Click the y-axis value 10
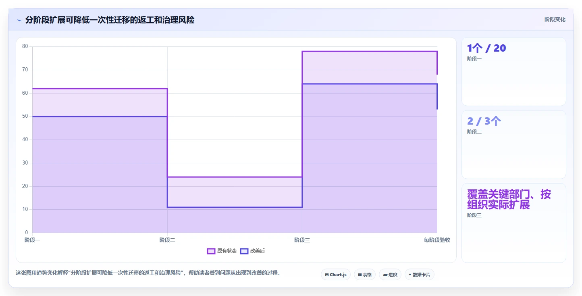The height and width of the screenshot is (296, 582). pos(25,209)
